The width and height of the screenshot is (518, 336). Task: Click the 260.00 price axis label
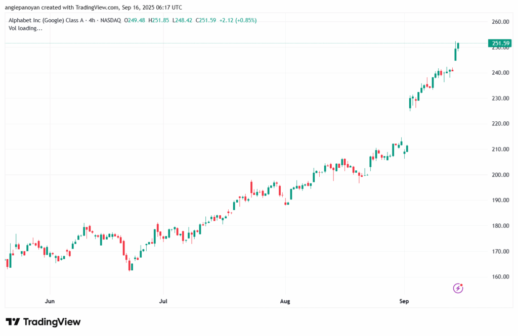[x=499, y=22]
